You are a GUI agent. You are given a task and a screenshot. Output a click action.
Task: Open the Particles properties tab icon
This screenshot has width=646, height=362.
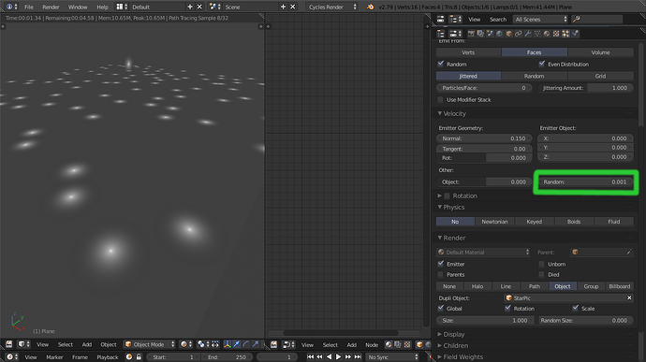pos(565,34)
